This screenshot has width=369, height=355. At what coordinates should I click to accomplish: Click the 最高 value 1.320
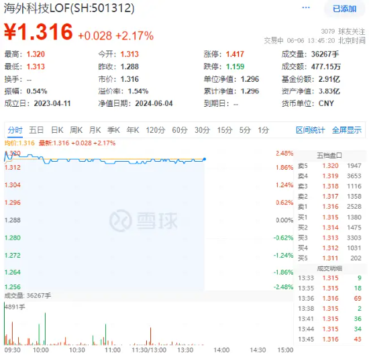tap(36, 54)
